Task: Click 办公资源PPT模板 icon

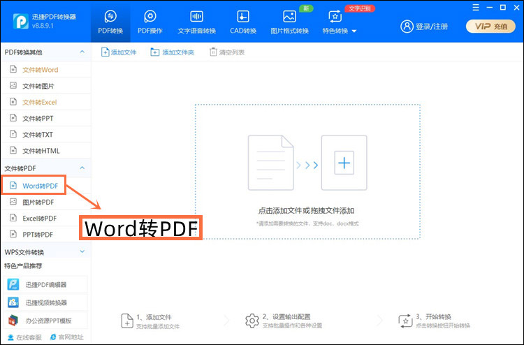Action: coord(13,321)
